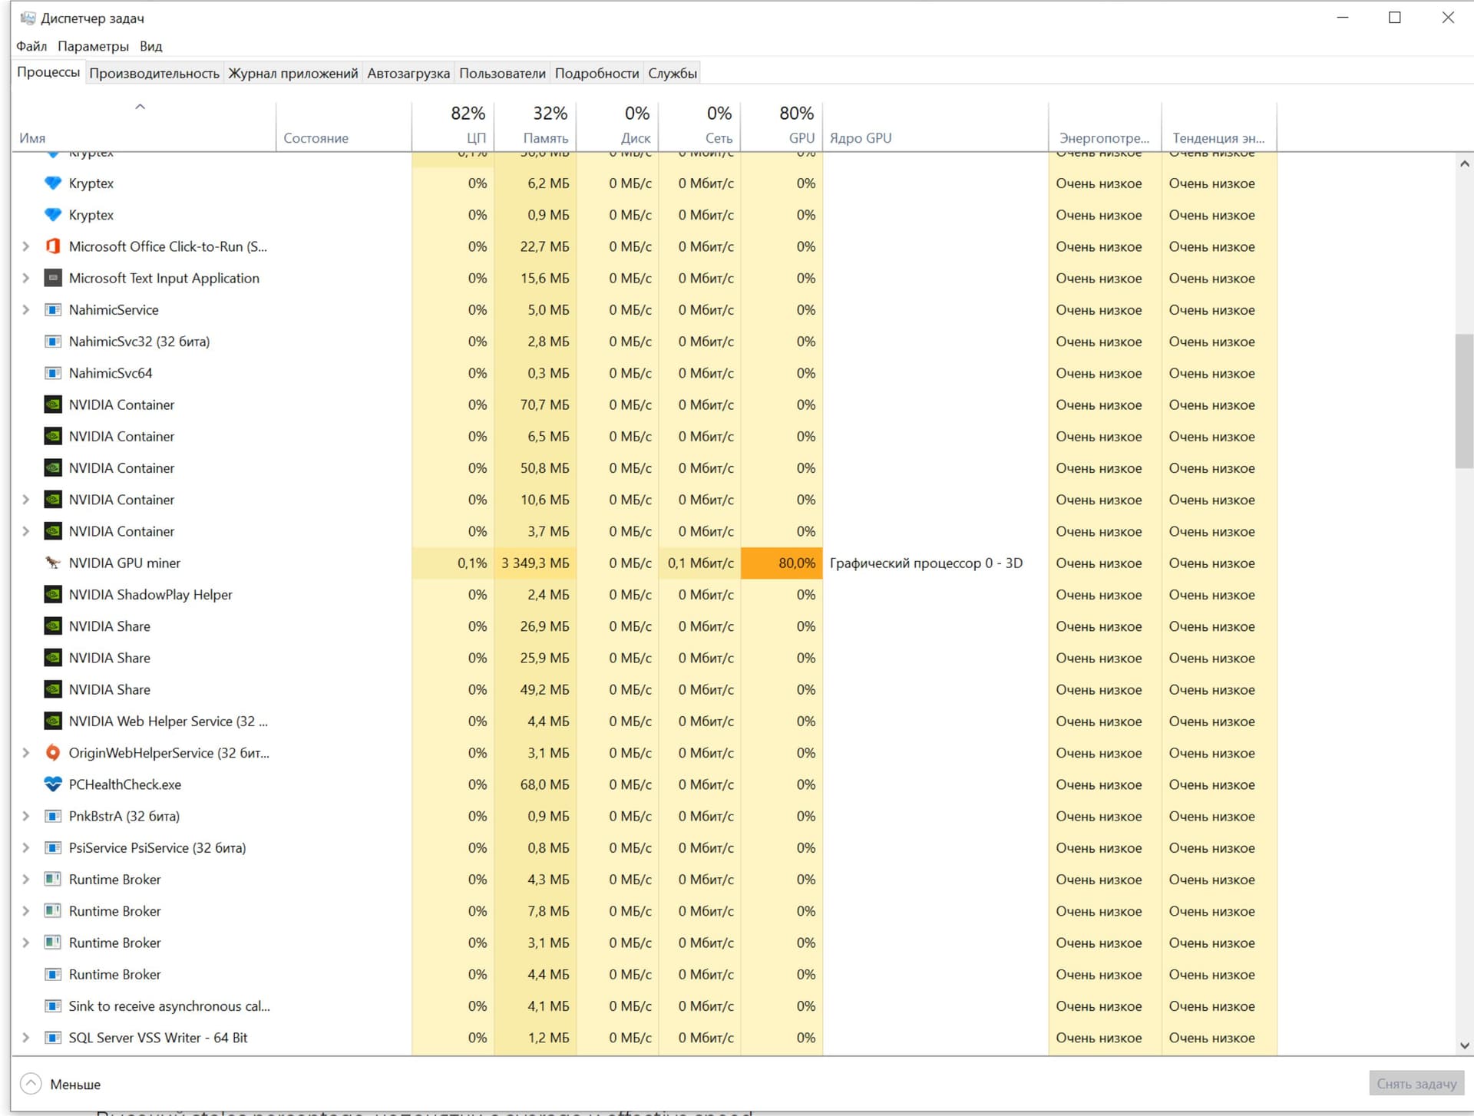Click the NahimicSvc32 process icon

point(53,342)
